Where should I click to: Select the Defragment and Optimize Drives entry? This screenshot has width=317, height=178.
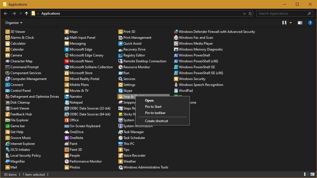tap(32, 97)
